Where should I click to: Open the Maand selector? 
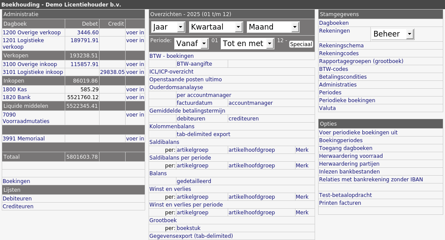click(273, 27)
